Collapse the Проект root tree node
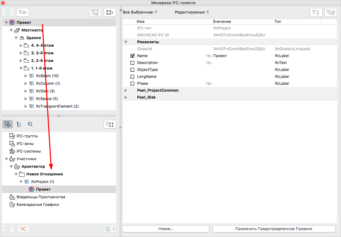Viewport: 341px width, 237px height. 6,22
